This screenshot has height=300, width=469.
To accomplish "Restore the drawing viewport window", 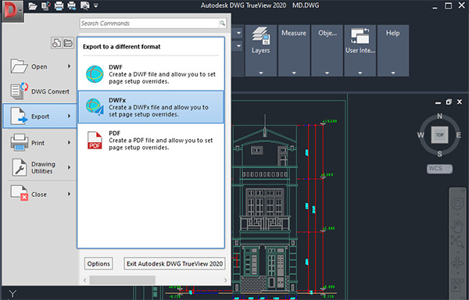I will (449, 102).
